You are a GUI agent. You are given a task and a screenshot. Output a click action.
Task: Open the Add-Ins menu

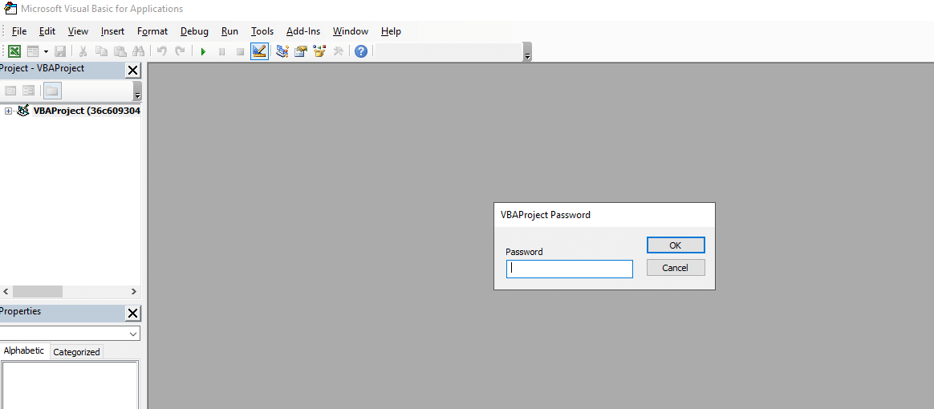(303, 31)
